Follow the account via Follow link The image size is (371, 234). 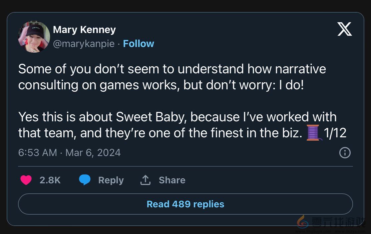[x=138, y=44]
